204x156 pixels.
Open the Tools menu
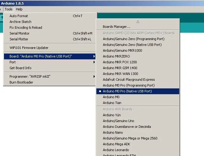[9, 9]
